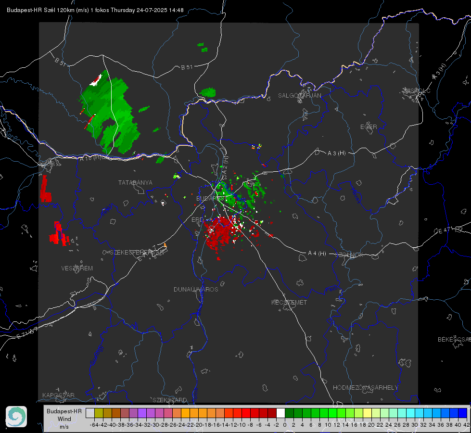The image size is (471, 433).
Task: Click the TATABÁNYA city label
Action: [135, 182]
